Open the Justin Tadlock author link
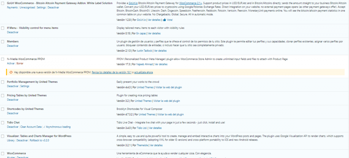Screen dimensions: 349x158 pyautogui.click(x=144, y=51)
